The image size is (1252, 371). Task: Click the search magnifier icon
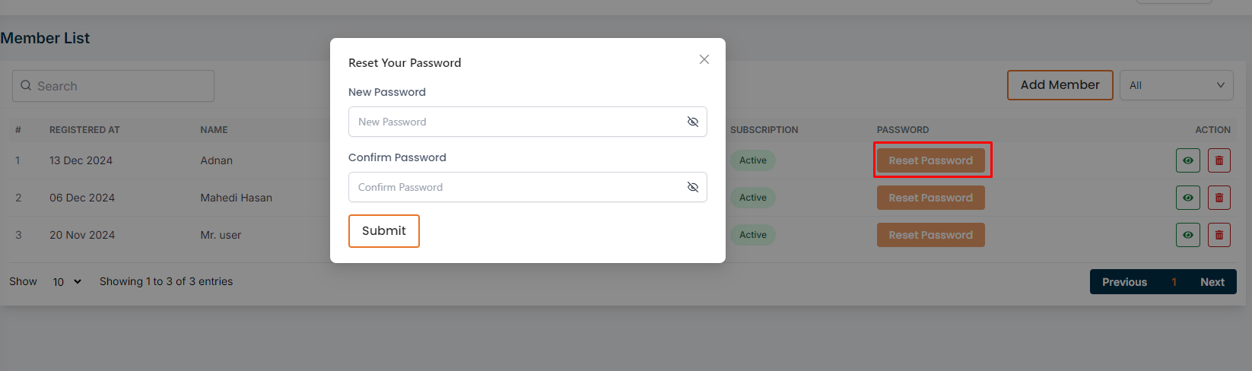click(26, 86)
